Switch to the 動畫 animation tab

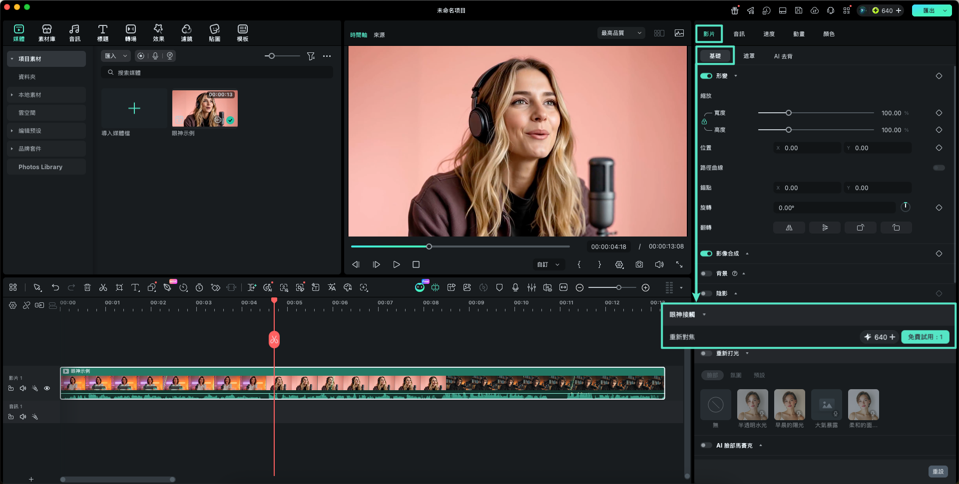799,34
